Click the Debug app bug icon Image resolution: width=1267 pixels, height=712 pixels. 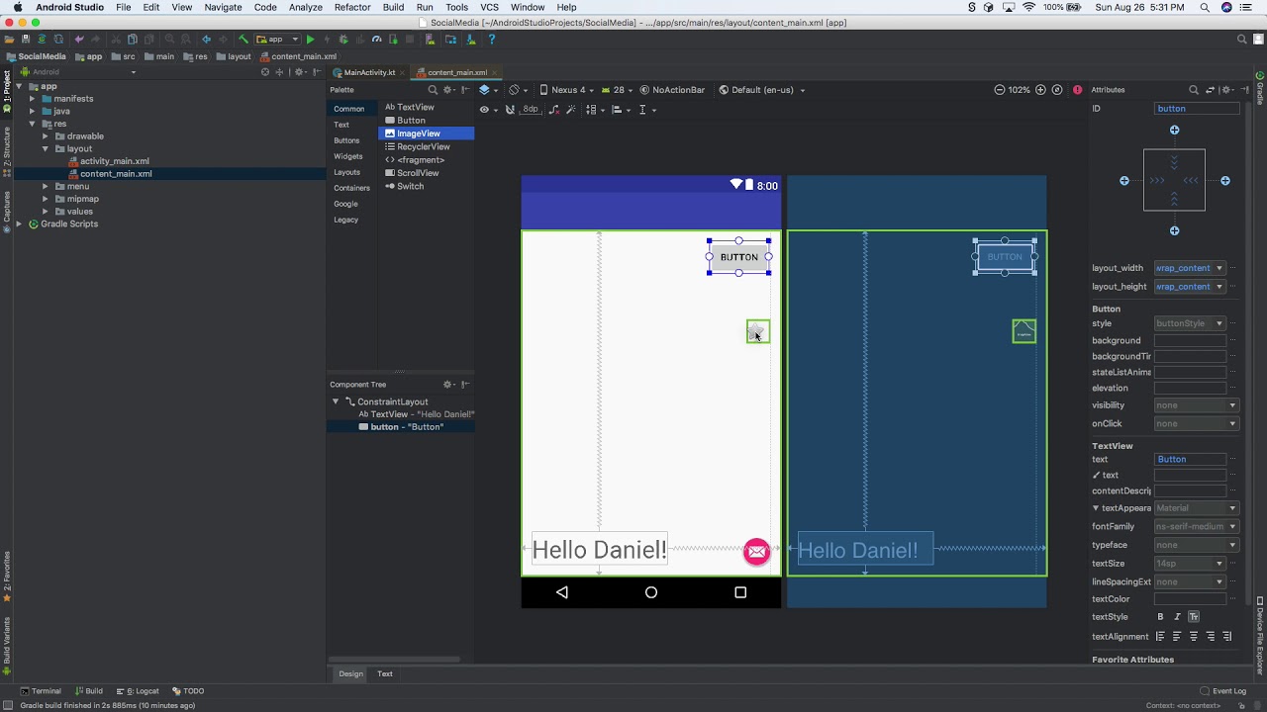[342, 40]
